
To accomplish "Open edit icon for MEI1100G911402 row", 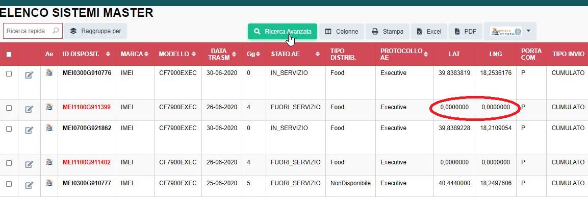I will [29, 164].
